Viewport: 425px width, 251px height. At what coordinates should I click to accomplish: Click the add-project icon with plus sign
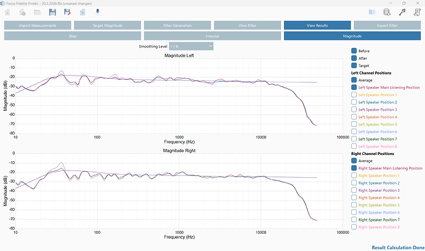(22, 12)
